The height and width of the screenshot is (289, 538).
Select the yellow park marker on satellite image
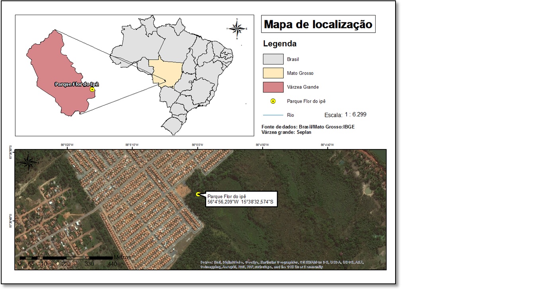tap(198, 194)
